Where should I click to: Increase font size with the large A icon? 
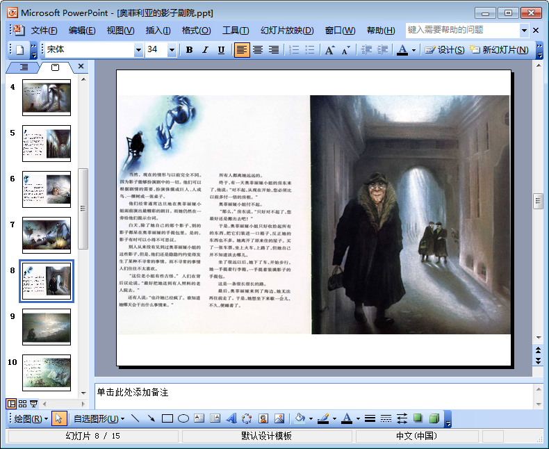(330, 50)
